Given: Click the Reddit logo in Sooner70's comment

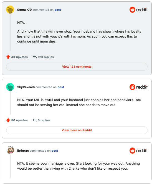Looking at the screenshot, I should (x=138, y=10).
